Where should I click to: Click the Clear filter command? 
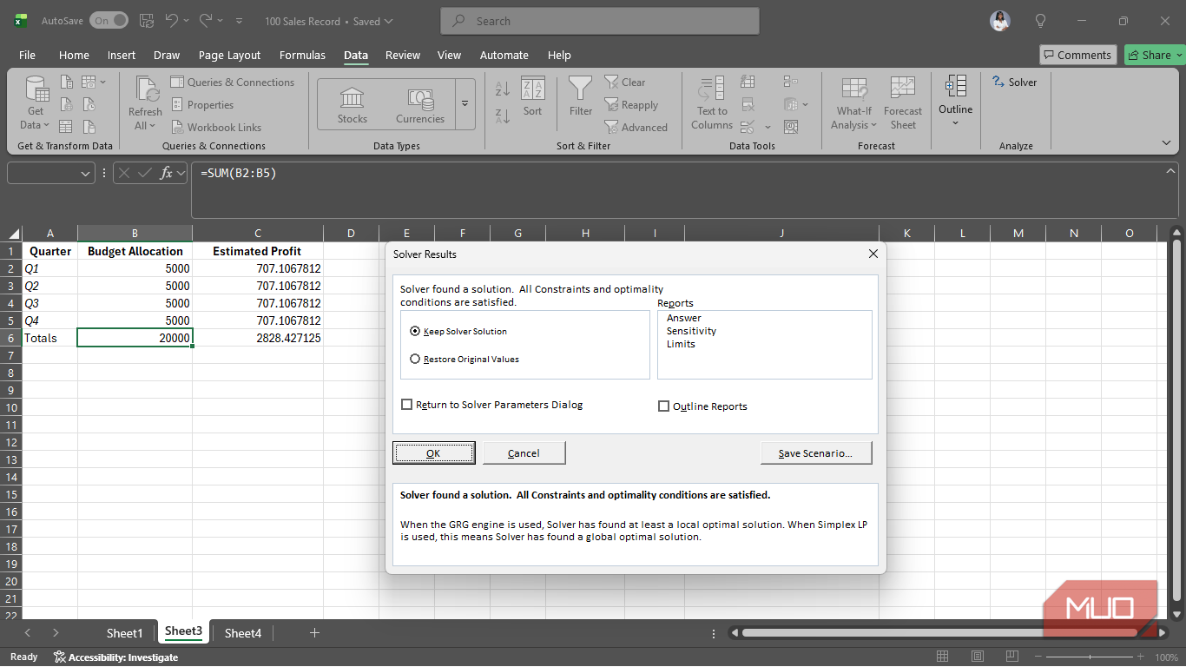point(625,83)
